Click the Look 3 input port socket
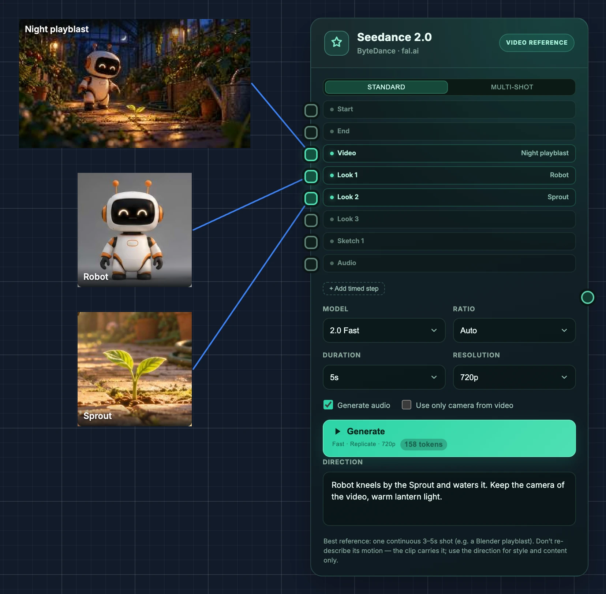The image size is (606, 594). click(311, 220)
